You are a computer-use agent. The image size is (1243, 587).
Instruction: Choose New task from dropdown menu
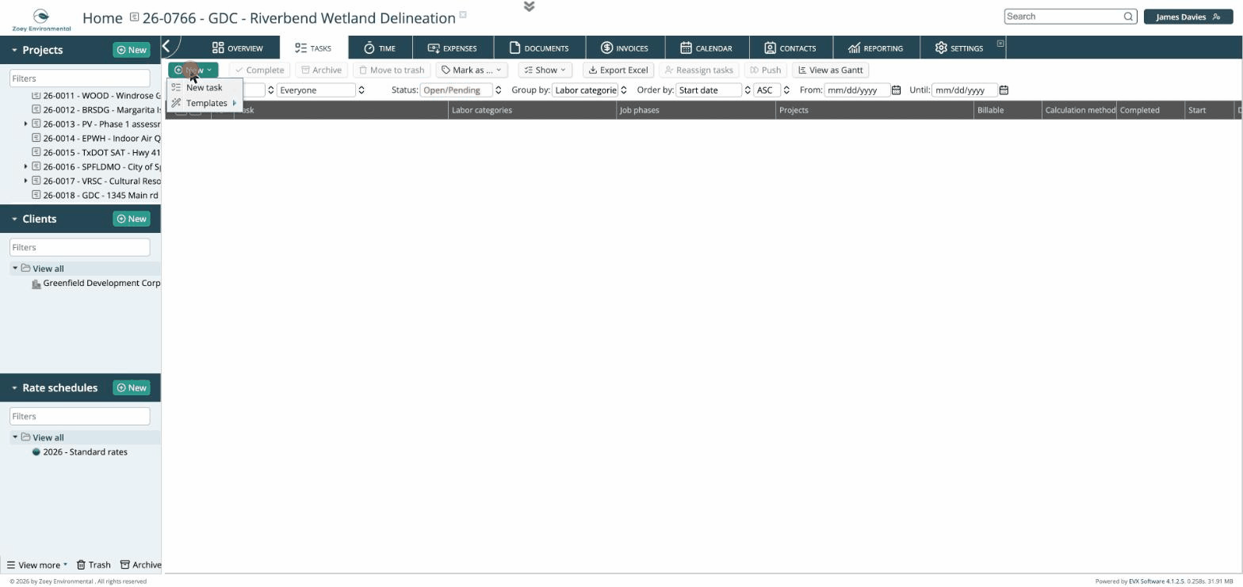coord(204,87)
